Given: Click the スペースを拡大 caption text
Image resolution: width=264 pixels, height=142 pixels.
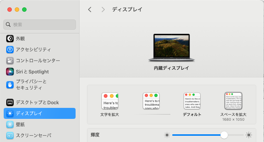Looking at the screenshot, I should [x=233, y=114].
